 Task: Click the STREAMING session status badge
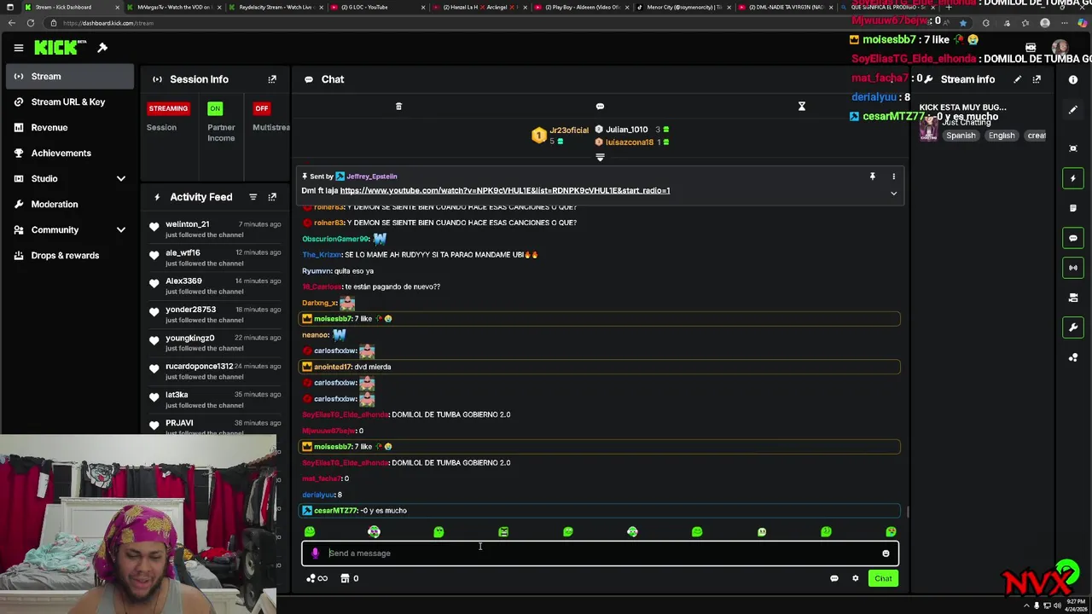tap(168, 108)
